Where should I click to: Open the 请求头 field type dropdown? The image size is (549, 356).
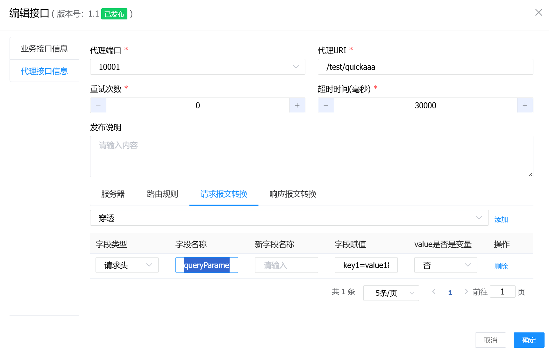click(x=127, y=265)
